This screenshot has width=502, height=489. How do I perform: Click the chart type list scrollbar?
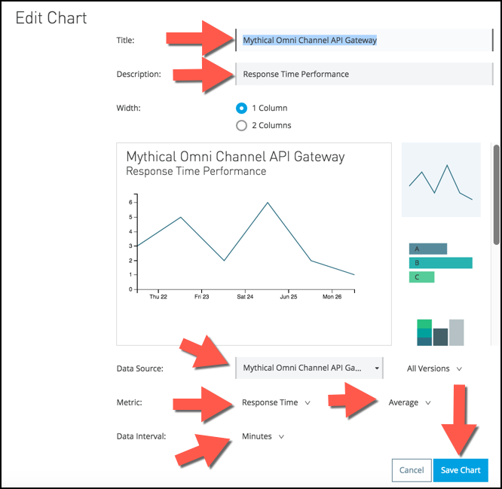(497, 194)
